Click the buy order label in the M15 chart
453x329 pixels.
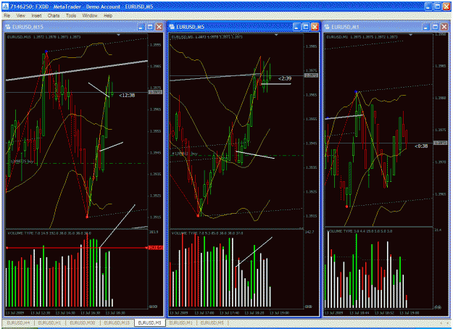(x=22, y=162)
